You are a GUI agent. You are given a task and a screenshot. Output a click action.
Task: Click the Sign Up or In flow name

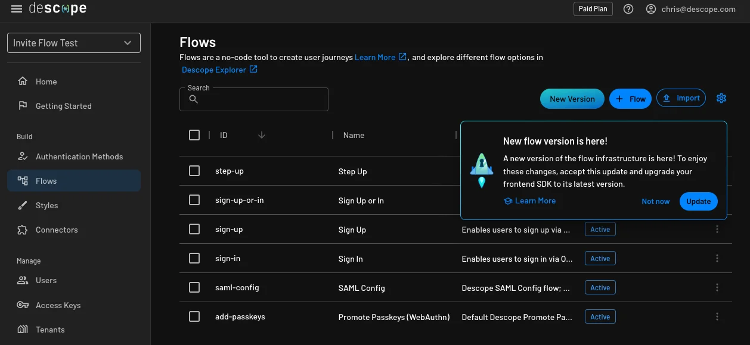(361, 200)
